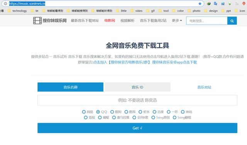Open the bt bookmark folder
Viewport: 247px width, 145px height.
tap(35, 11)
